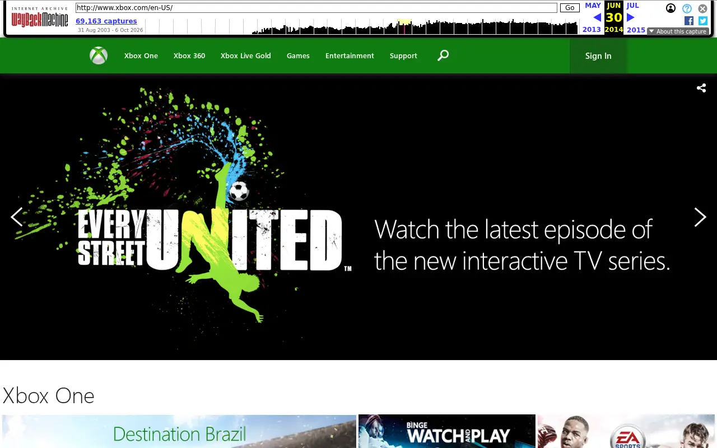The height and width of the screenshot is (448, 717).
Task: Jump to the previous capture arrow
Action: pyautogui.click(x=597, y=17)
